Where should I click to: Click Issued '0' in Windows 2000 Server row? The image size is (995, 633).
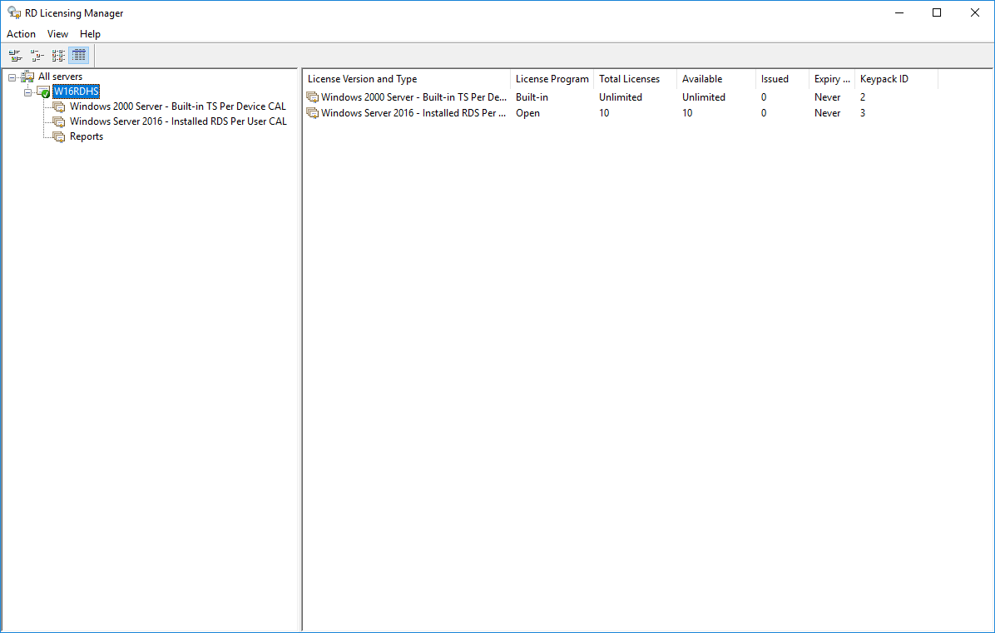pyautogui.click(x=764, y=97)
